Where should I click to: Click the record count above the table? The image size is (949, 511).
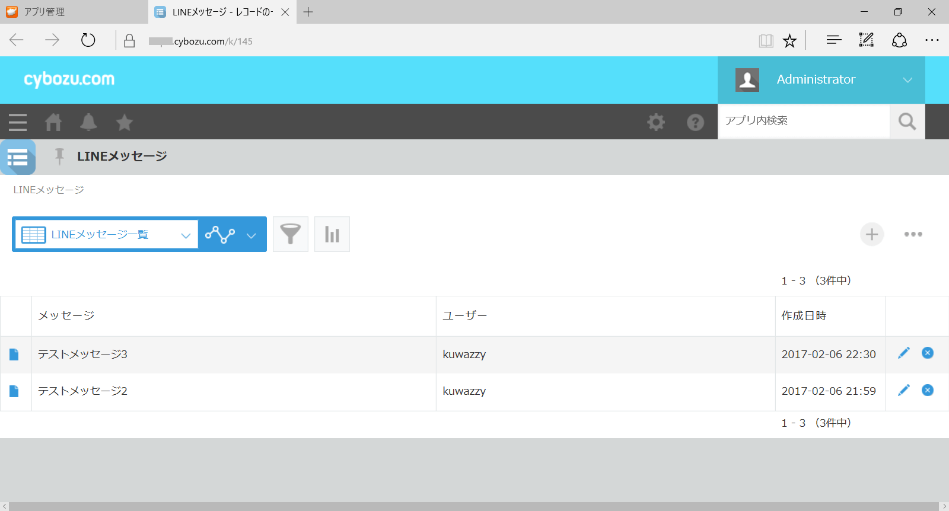[x=816, y=280]
